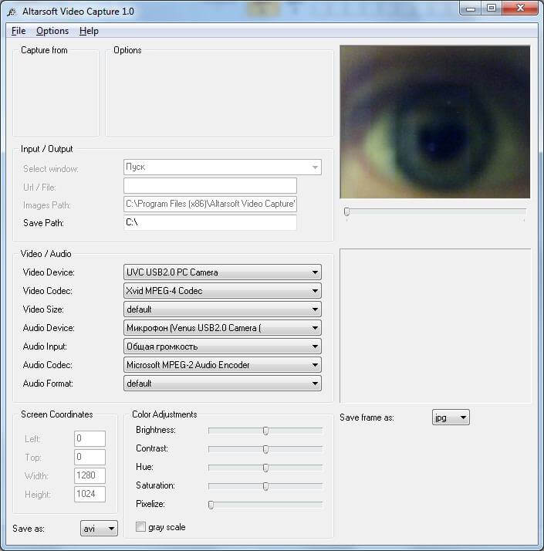Click the "Capture from" group title
This screenshot has width=544, height=551.
coord(44,50)
